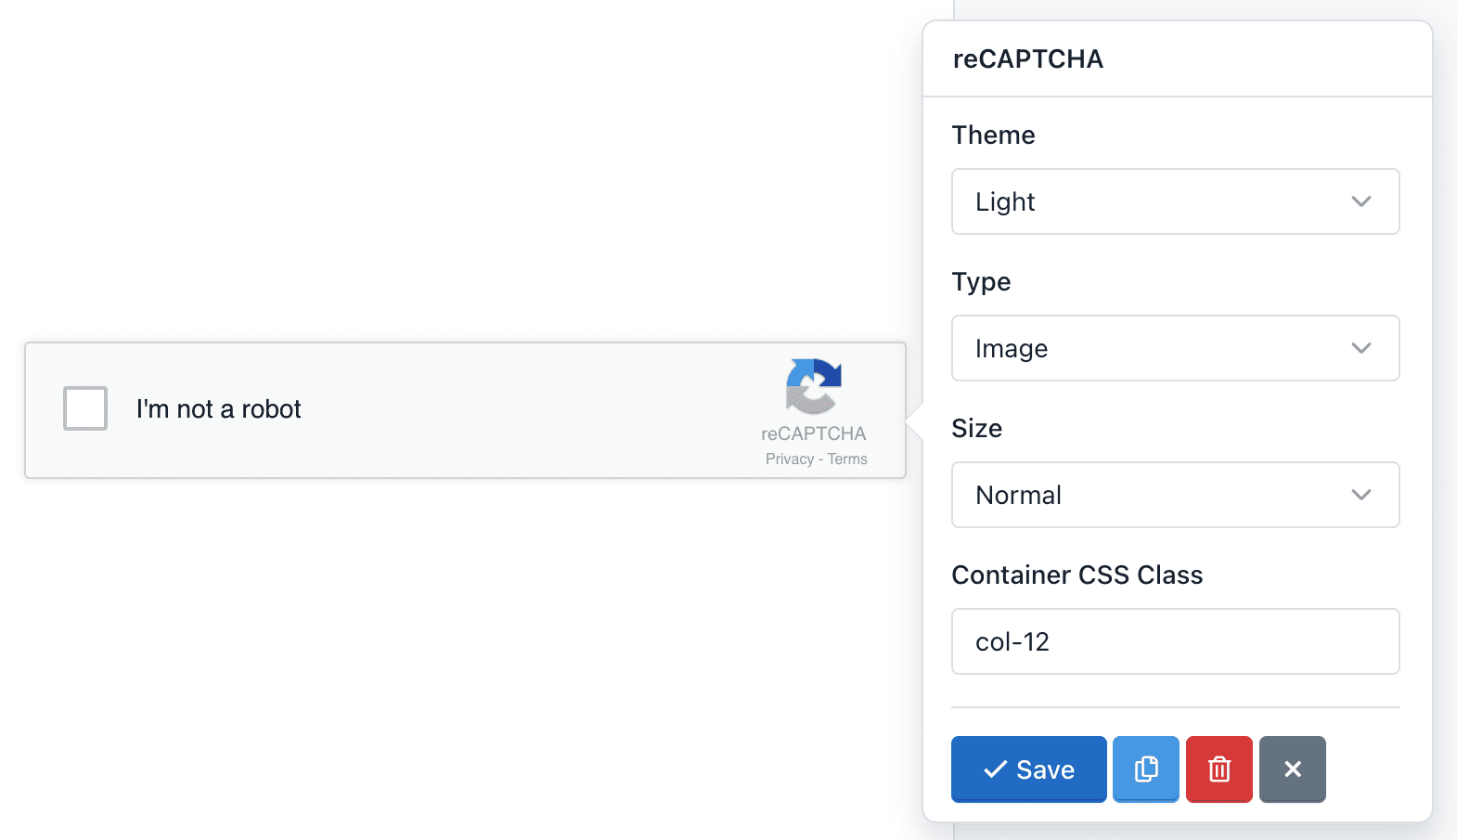Click the reCAPTCHA text under the logo
1457x840 pixels.
point(813,433)
